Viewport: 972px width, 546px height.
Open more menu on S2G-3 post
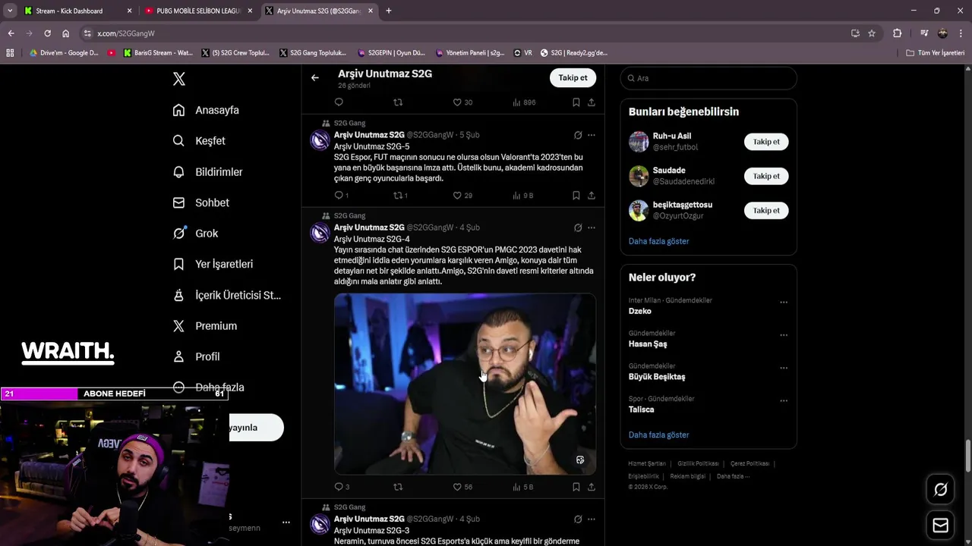pos(592,519)
